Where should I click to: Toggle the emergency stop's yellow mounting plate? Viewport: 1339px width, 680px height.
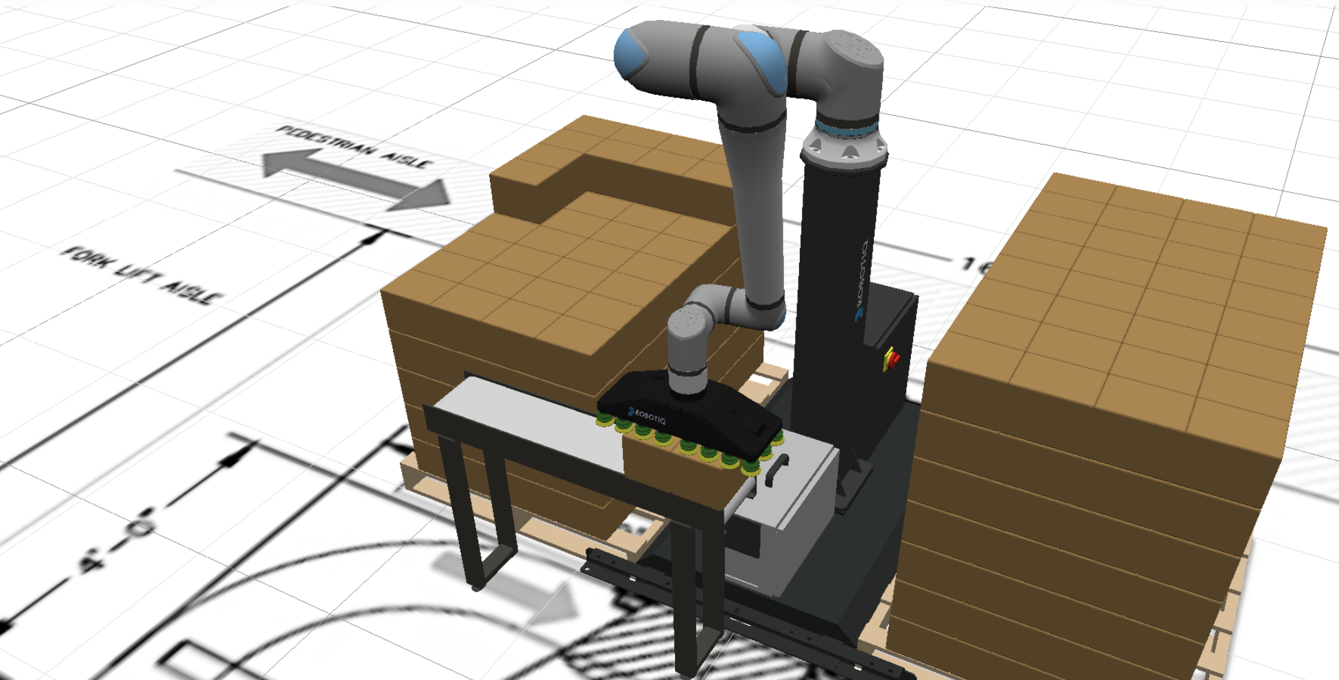point(889,360)
